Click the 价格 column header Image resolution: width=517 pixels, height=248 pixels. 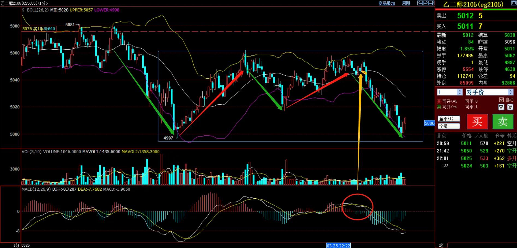467,136
